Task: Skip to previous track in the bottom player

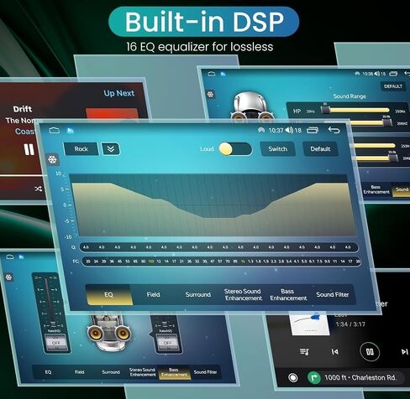Action: (334, 352)
